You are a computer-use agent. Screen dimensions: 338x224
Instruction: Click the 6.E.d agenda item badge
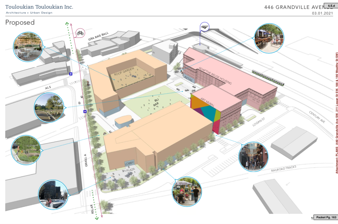331,6
